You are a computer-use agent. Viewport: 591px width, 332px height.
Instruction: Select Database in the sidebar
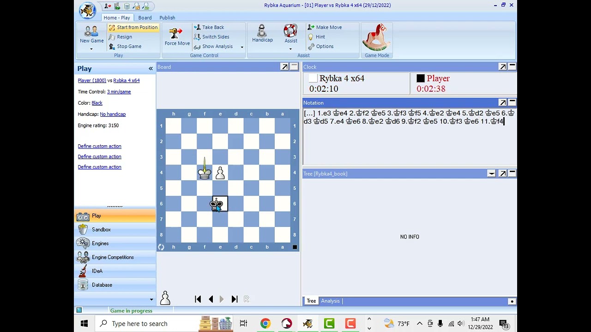(x=115, y=285)
